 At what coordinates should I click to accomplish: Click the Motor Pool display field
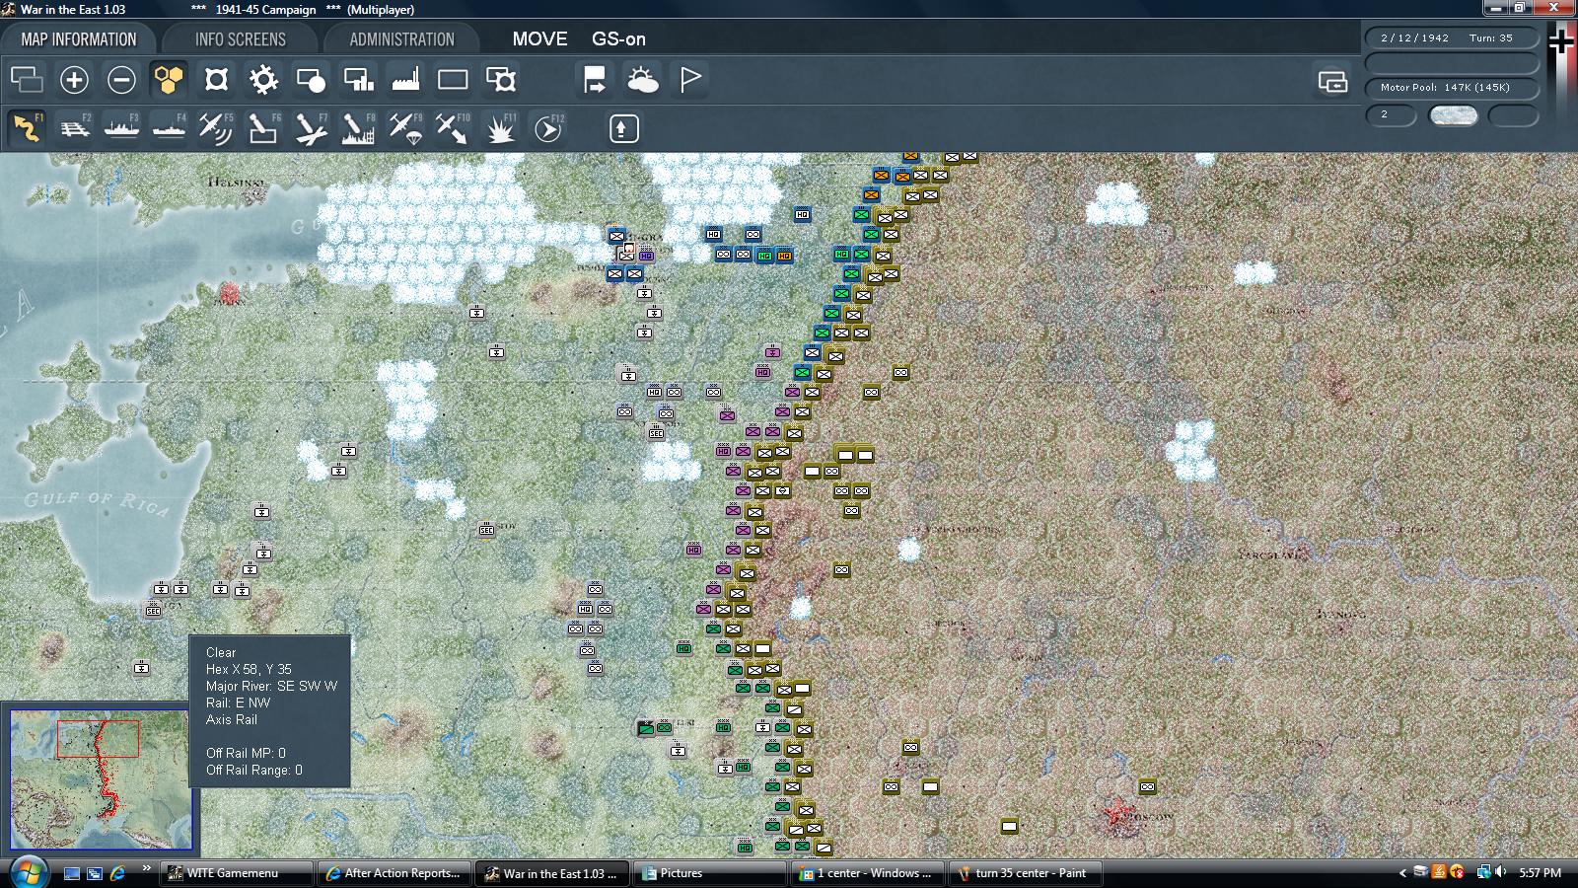(1450, 87)
